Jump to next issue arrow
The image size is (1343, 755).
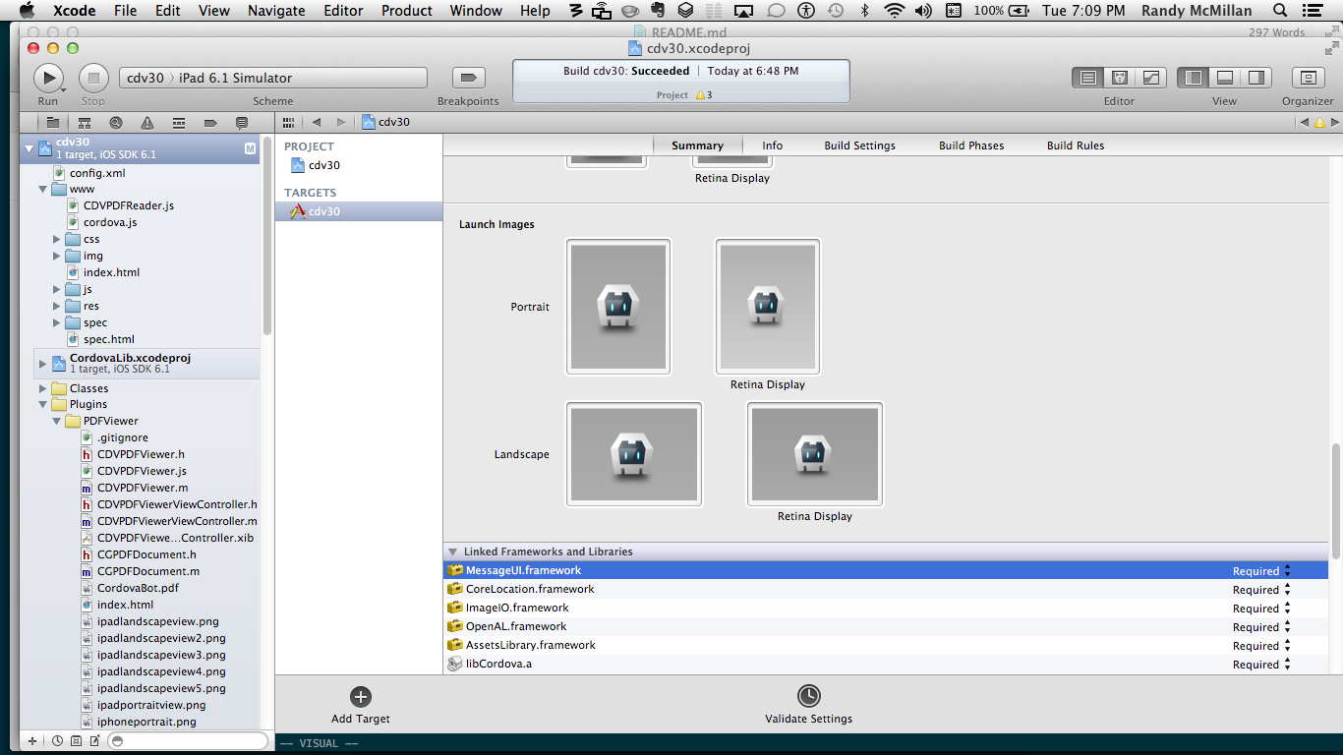pos(1335,123)
